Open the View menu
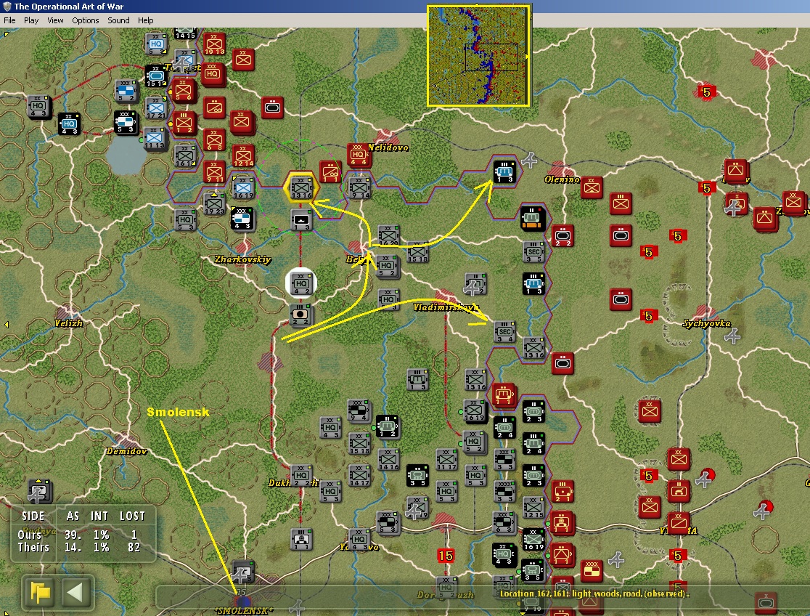This screenshot has height=616, width=810. click(x=55, y=20)
